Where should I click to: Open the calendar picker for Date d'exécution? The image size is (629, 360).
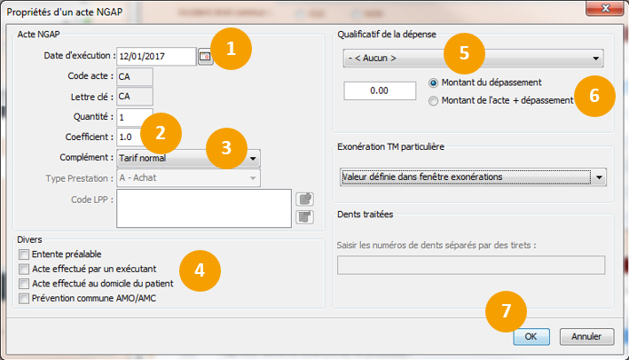[205, 57]
